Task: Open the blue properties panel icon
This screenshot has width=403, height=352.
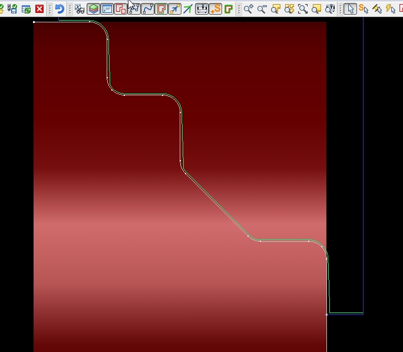Action: pyautogui.click(x=107, y=9)
